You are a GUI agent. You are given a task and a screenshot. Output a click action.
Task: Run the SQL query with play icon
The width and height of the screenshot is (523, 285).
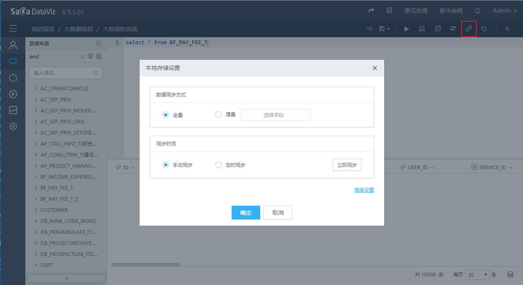pyautogui.click(x=406, y=29)
